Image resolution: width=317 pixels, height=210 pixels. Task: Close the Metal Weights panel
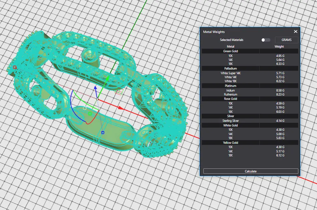click(x=295, y=32)
